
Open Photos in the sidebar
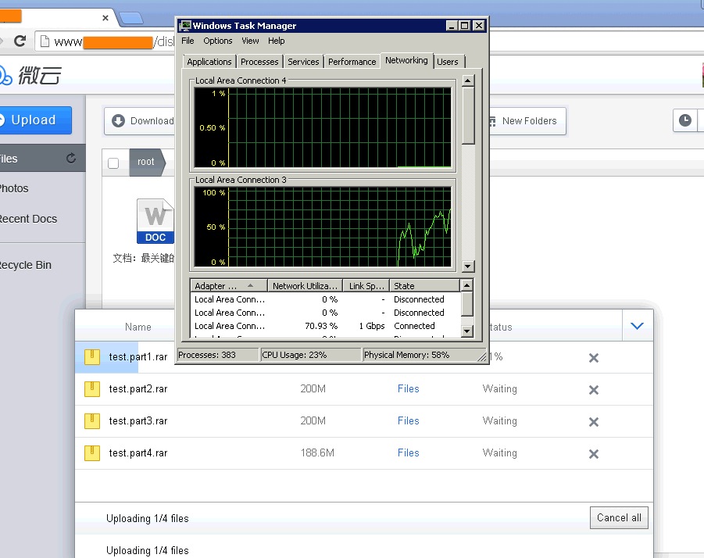14,188
